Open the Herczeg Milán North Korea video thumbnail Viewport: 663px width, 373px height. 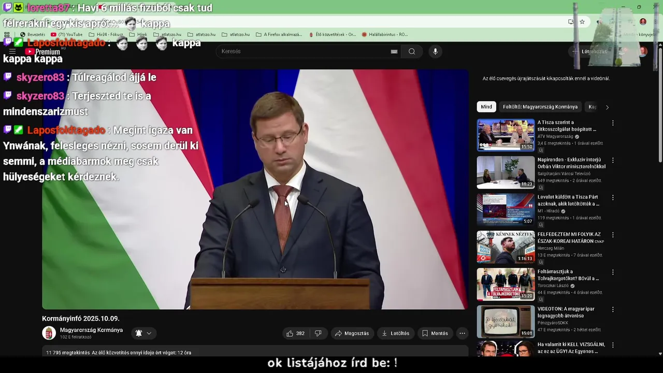click(x=506, y=247)
